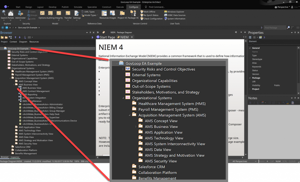Click the zoom out minus button in status bar
The width and height of the screenshot is (300, 182).
(255, 161)
